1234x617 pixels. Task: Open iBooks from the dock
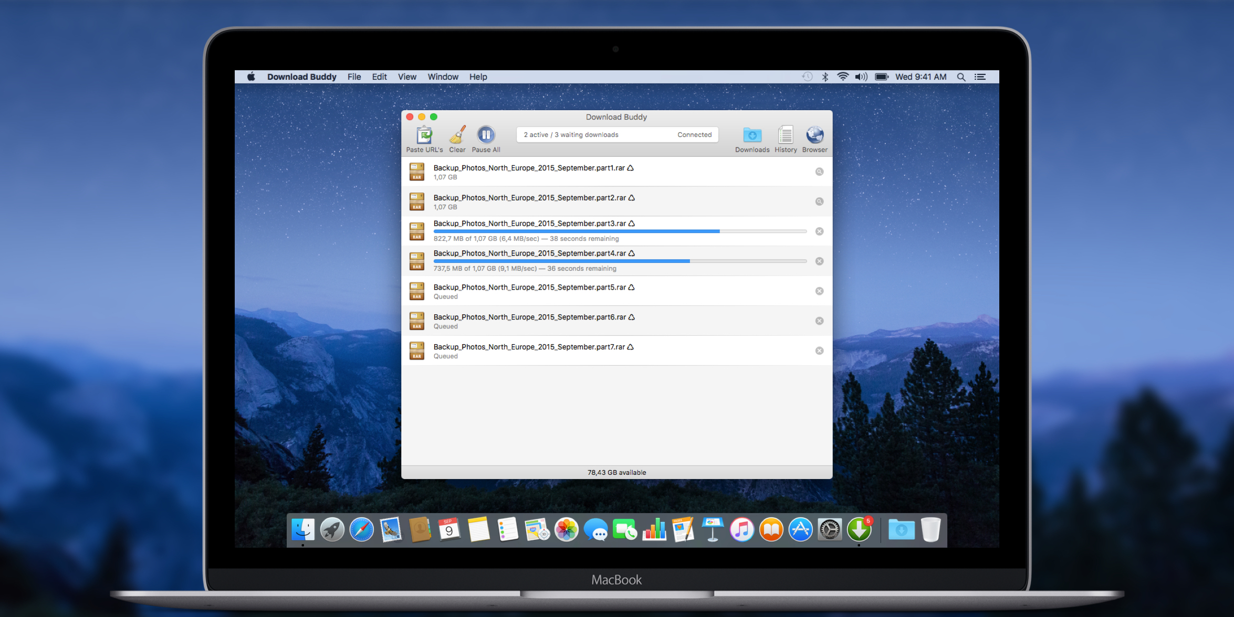(x=771, y=529)
